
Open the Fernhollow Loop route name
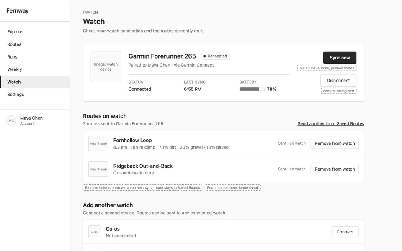click(x=133, y=141)
